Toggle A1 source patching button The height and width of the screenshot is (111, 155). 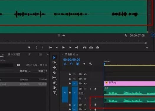pos(65,94)
